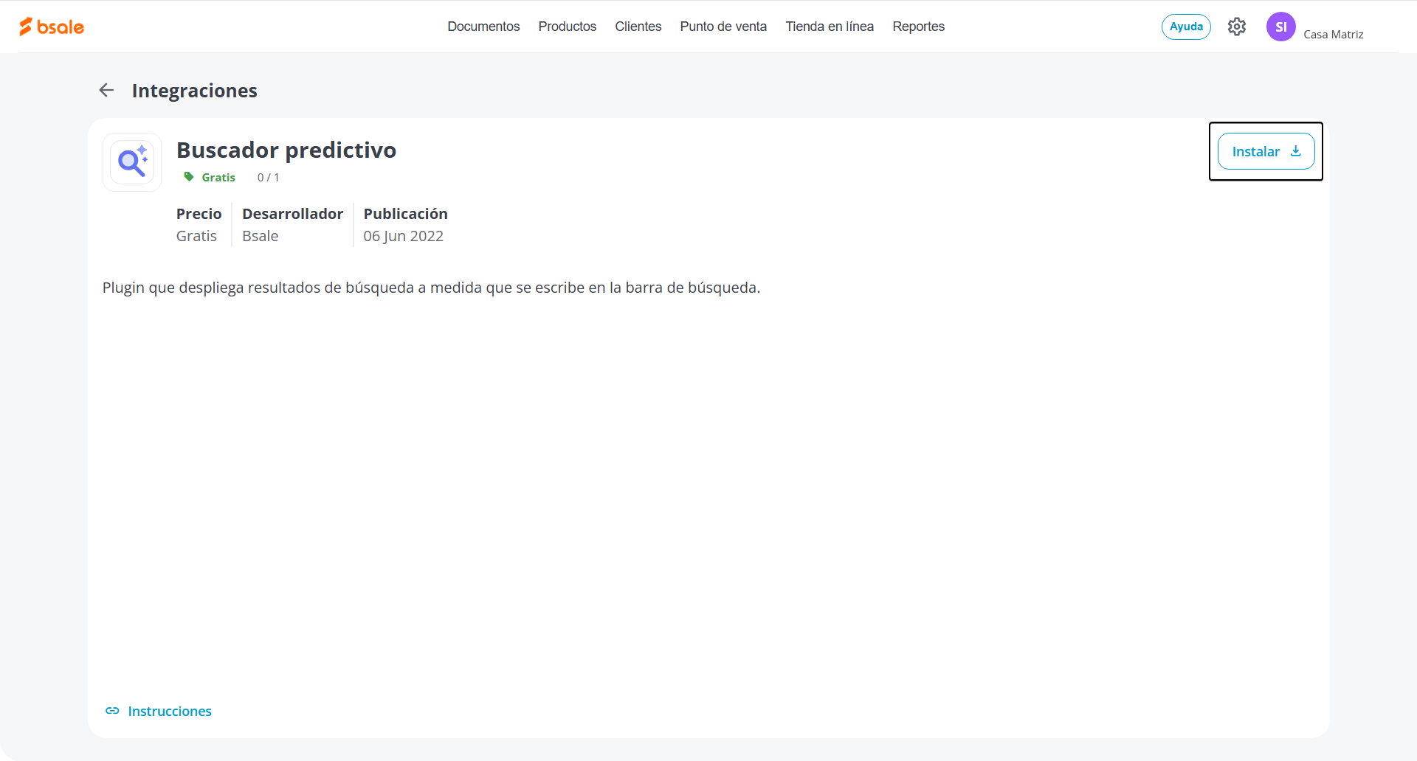The image size is (1417, 761).
Task: Select the Gratis value under Precio
Action: (196, 236)
